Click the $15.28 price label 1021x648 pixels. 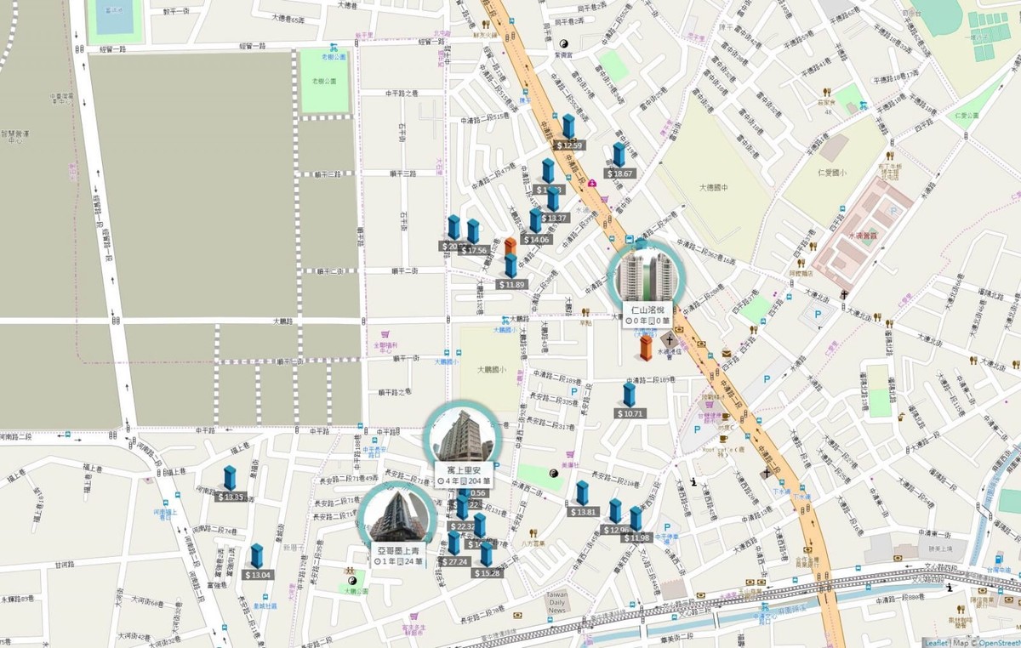pos(487,573)
